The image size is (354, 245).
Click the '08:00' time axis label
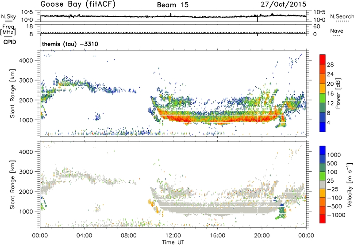(129, 235)
